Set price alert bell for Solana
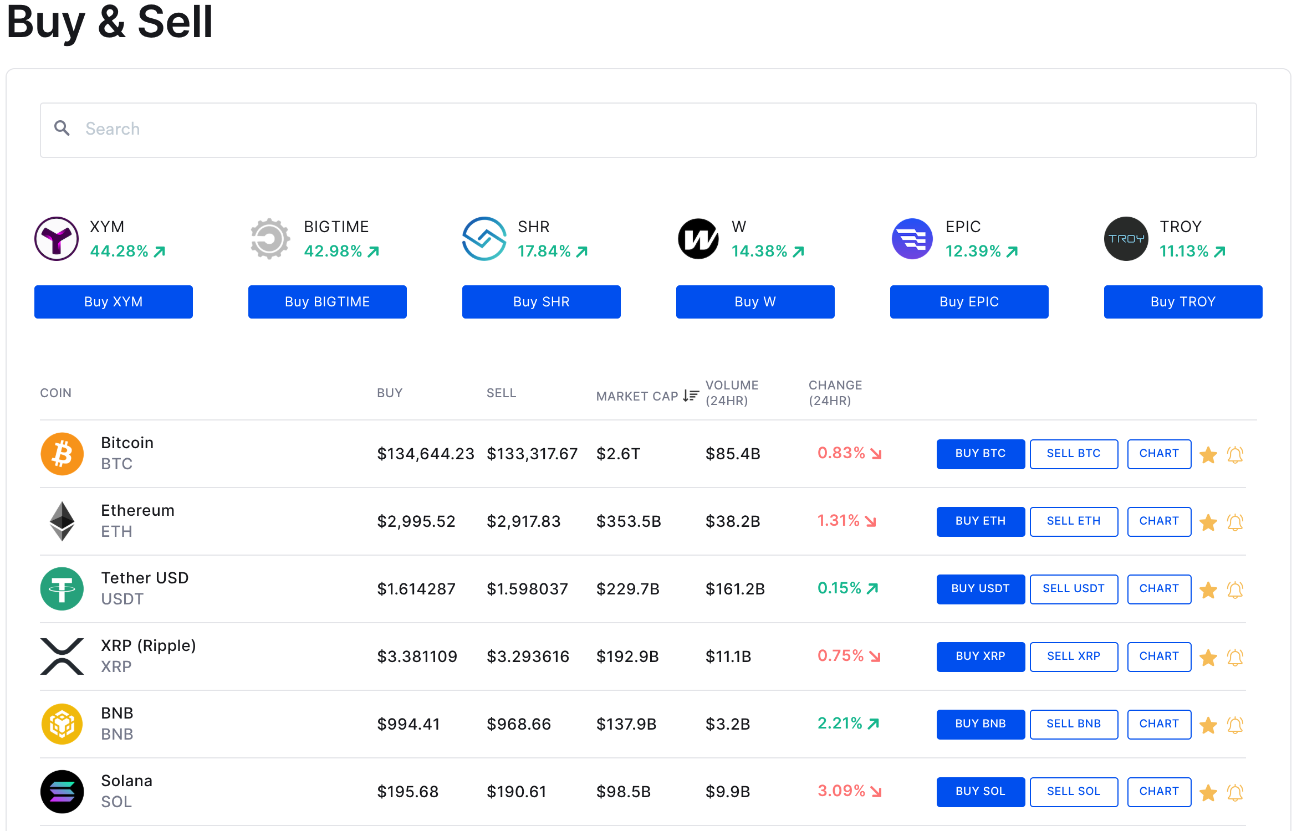The image size is (1302, 831). [x=1235, y=793]
